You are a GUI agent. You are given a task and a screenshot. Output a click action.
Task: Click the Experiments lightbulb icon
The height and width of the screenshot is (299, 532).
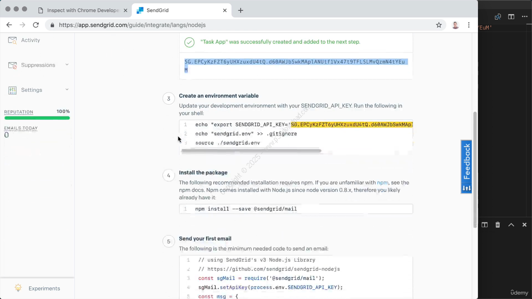click(18, 288)
